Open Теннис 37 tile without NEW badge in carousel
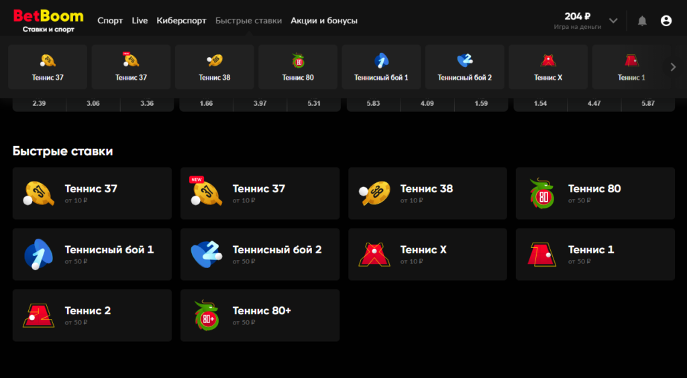The width and height of the screenshot is (687, 378). click(48, 67)
